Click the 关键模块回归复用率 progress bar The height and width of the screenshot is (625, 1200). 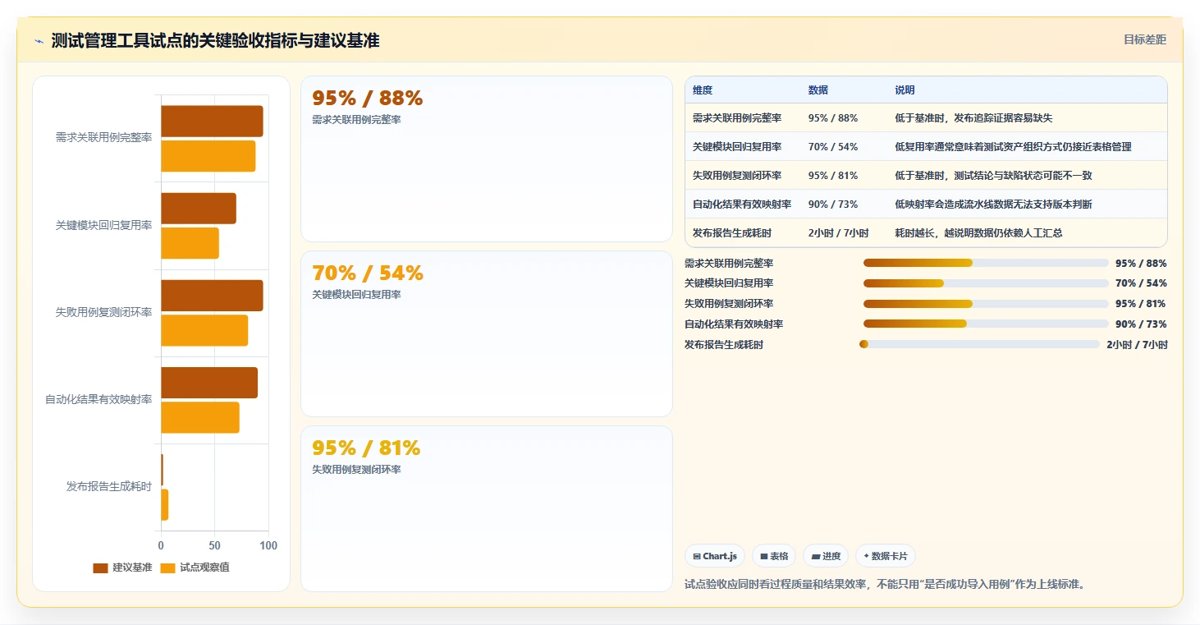tap(986, 283)
